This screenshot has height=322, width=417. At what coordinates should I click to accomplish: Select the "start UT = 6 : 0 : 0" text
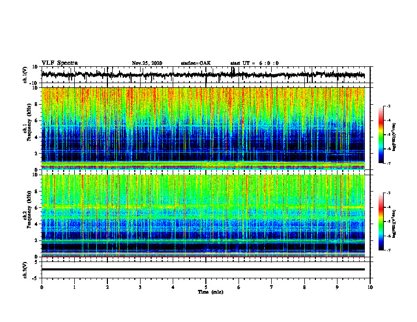[254, 63]
